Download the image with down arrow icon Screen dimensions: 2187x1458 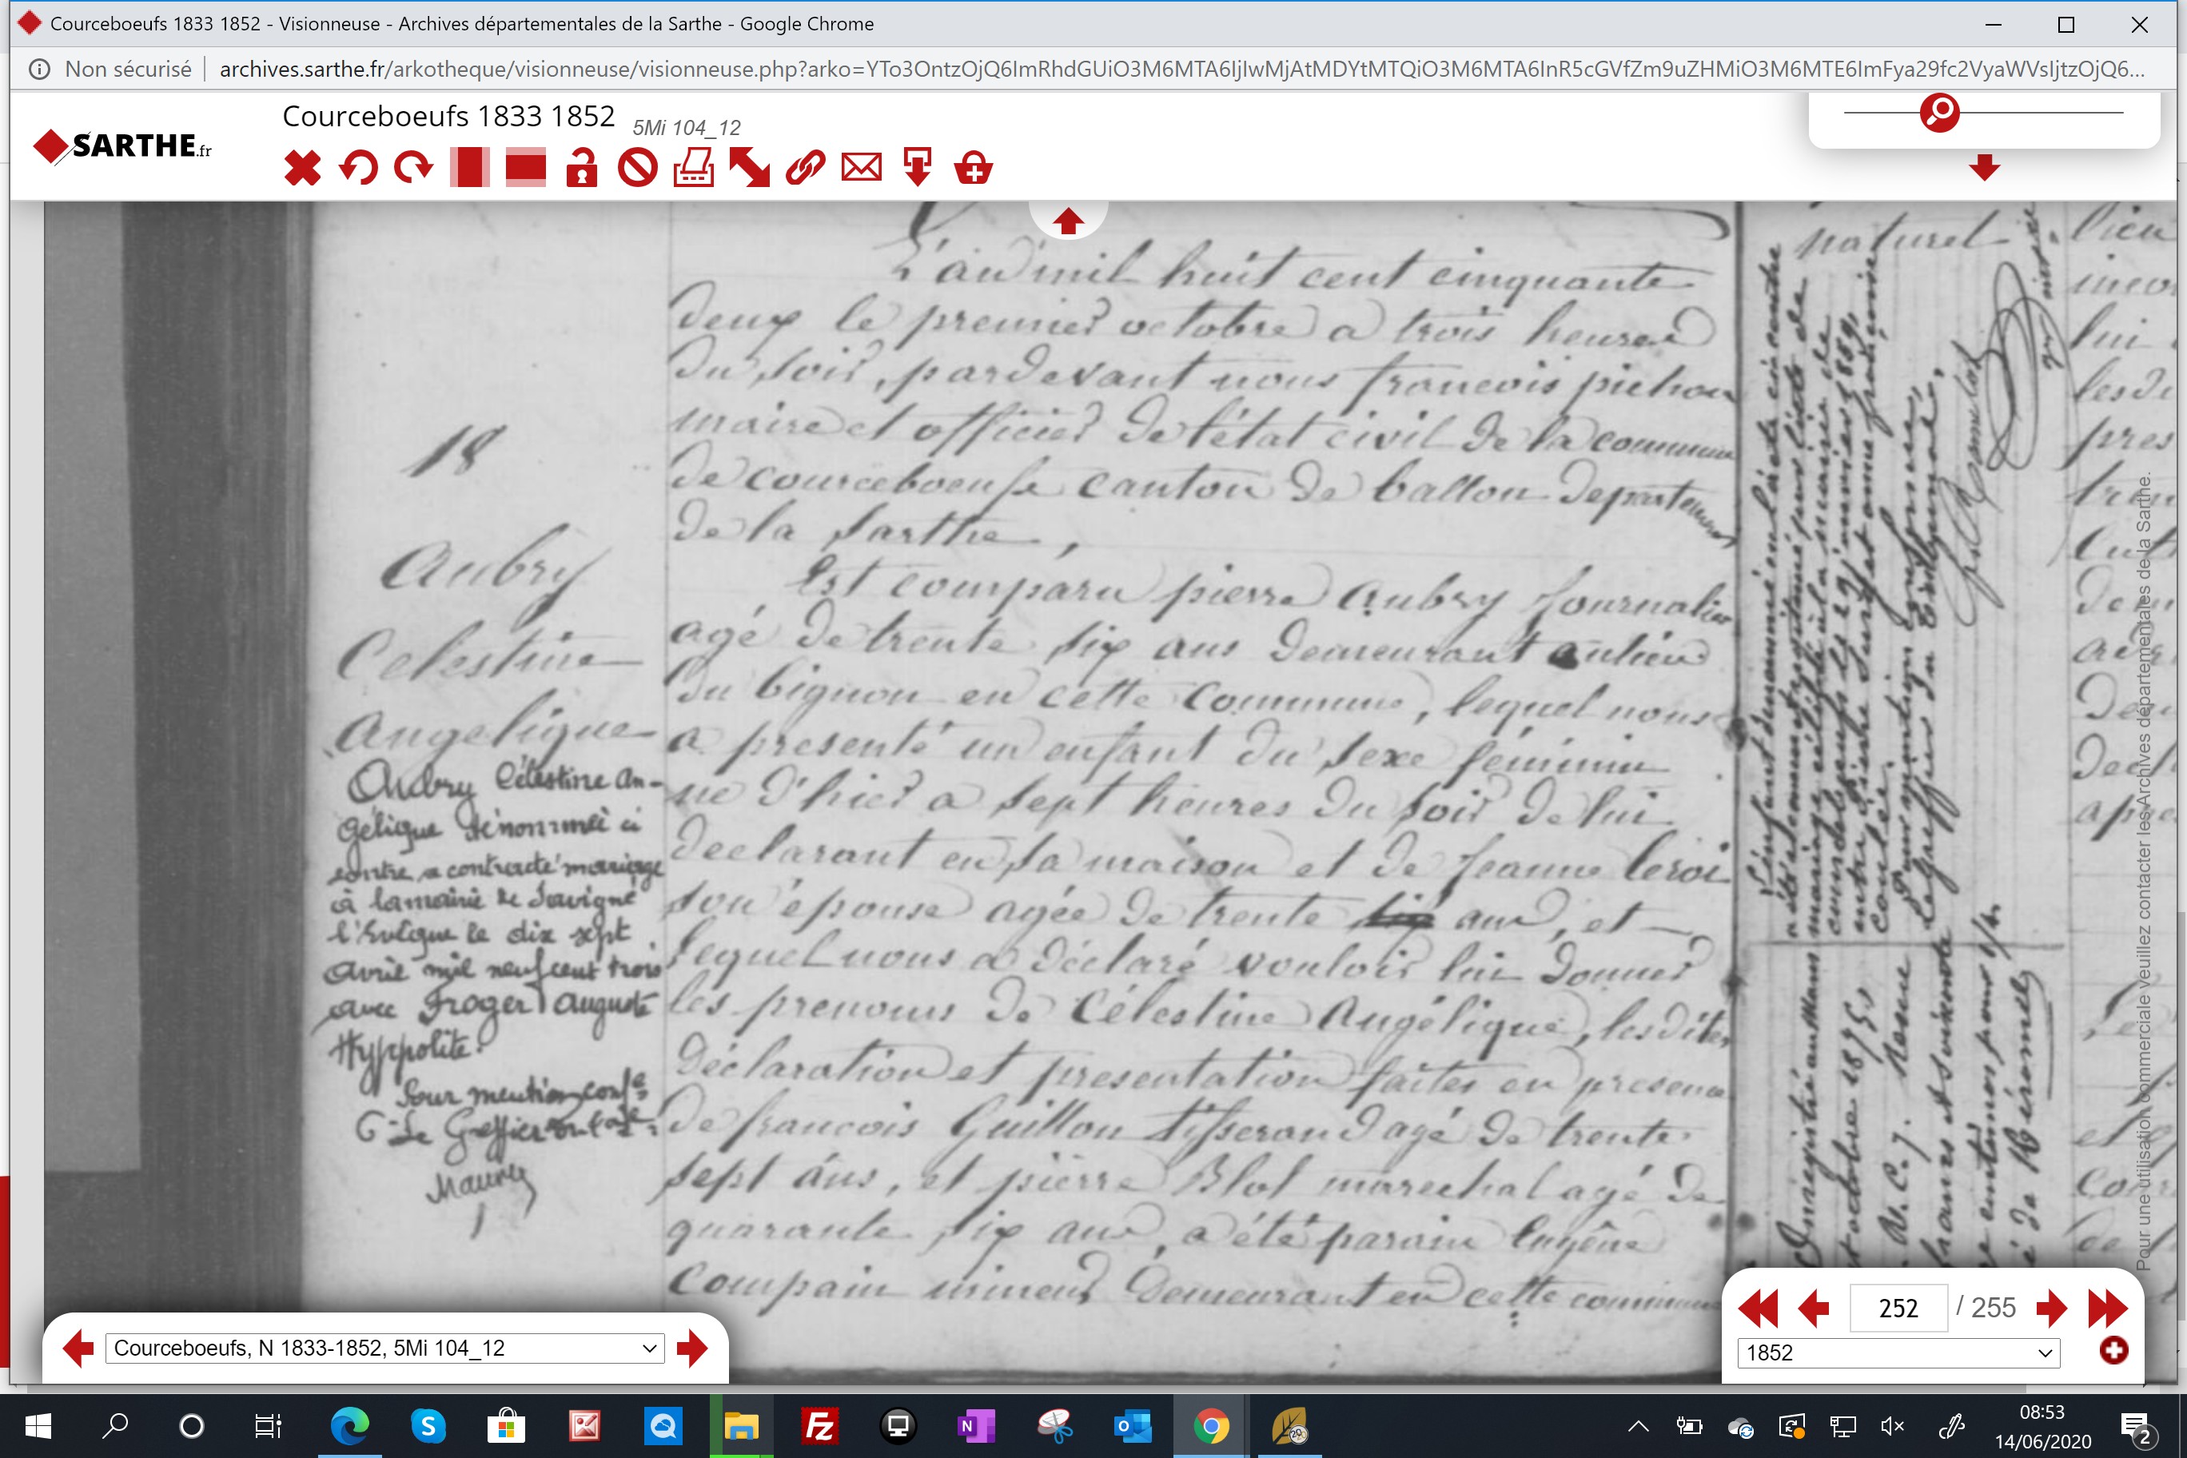(917, 169)
